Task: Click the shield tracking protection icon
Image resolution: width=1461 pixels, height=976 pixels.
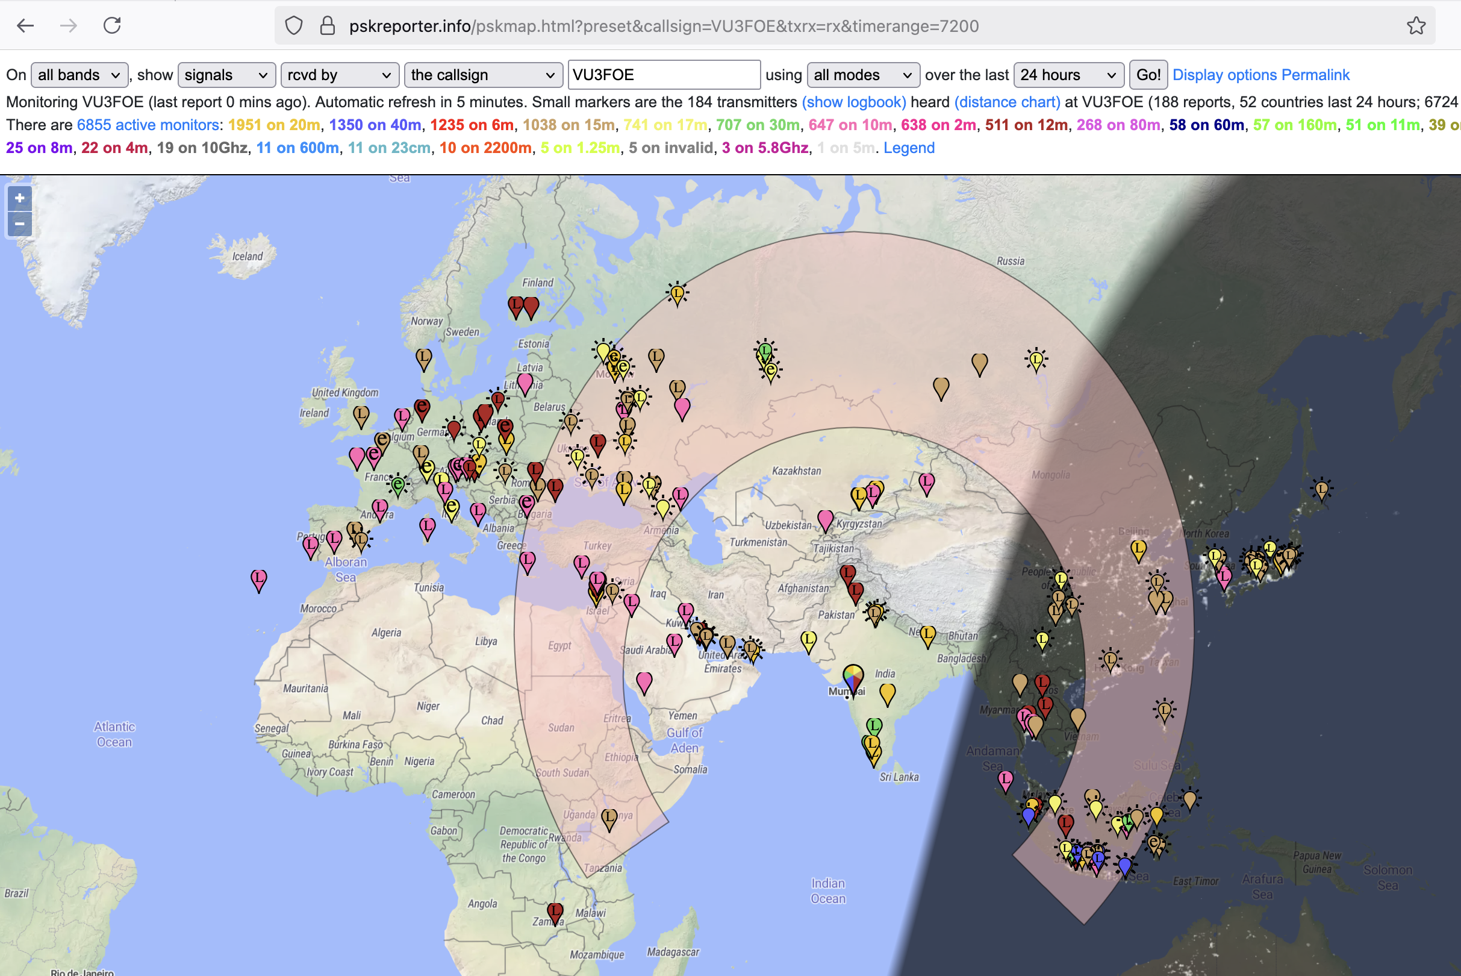Action: click(x=294, y=25)
